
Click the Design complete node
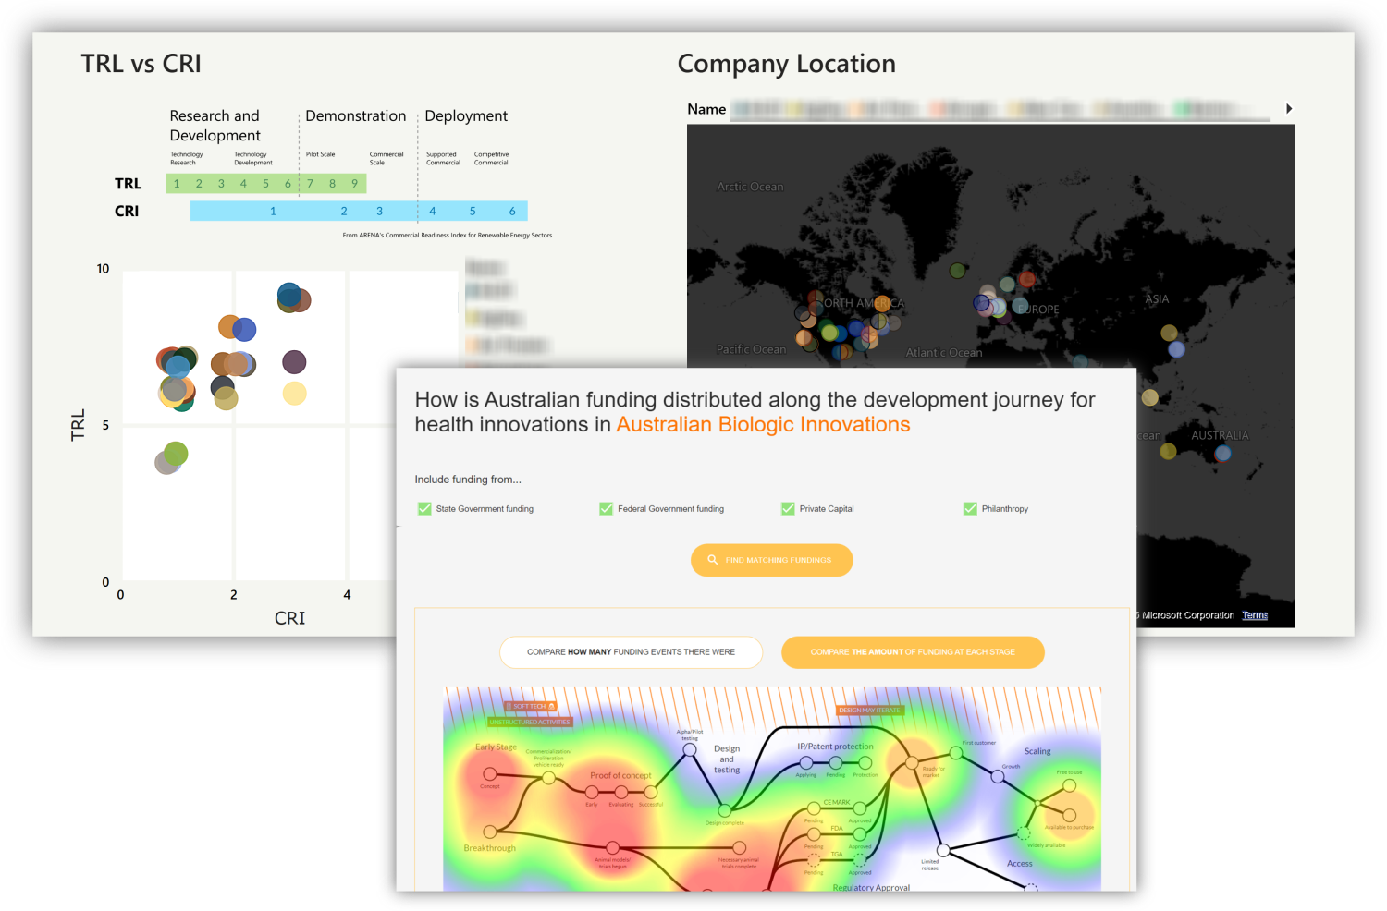[x=725, y=811]
